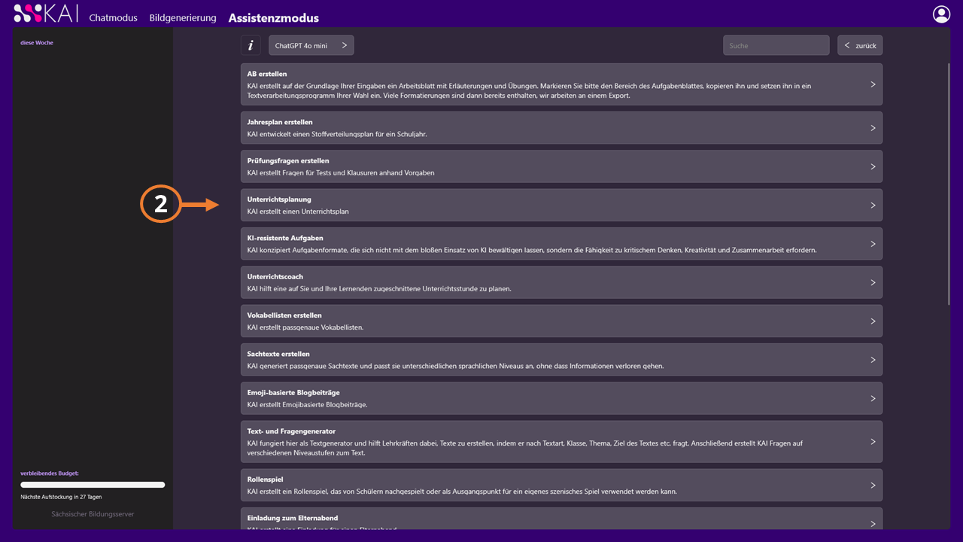Image resolution: width=963 pixels, height=542 pixels.
Task: Open the Text- und Fragengenerator assistant
Action: [561, 442]
